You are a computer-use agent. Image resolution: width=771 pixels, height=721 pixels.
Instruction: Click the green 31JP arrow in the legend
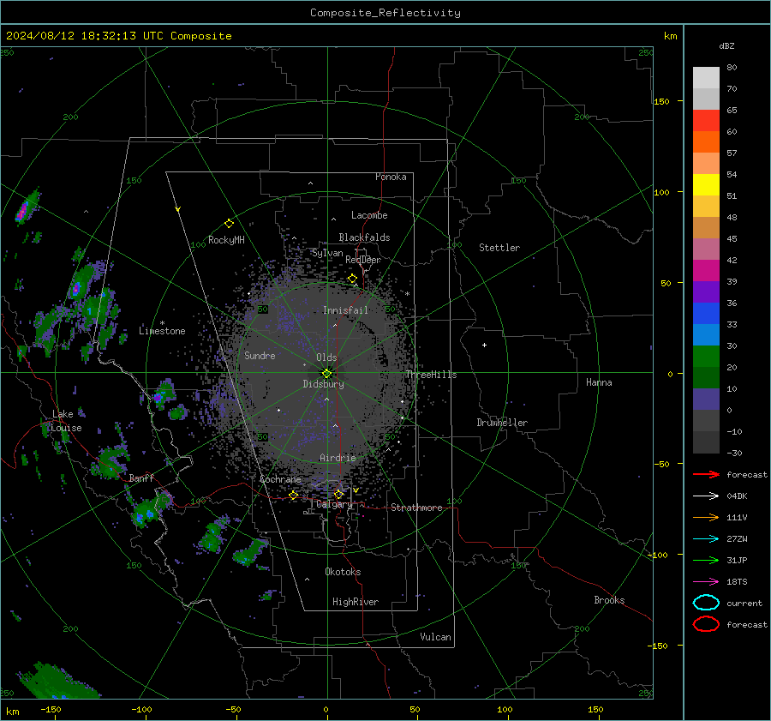(706, 560)
